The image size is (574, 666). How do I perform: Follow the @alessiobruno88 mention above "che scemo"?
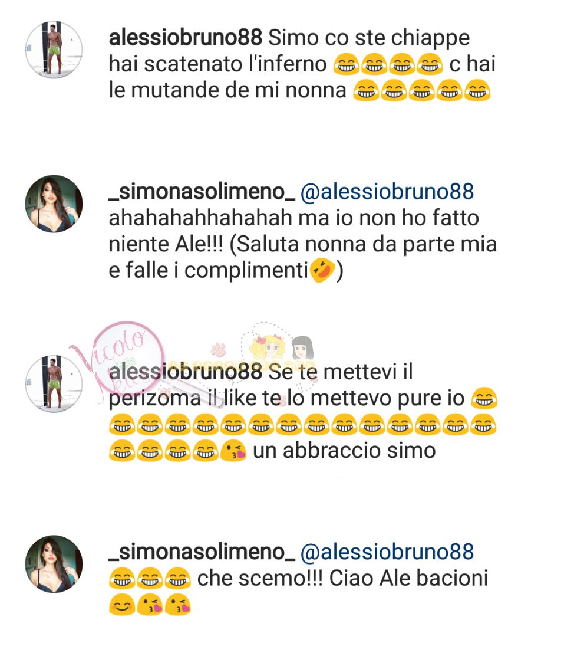(x=387, y=552)
